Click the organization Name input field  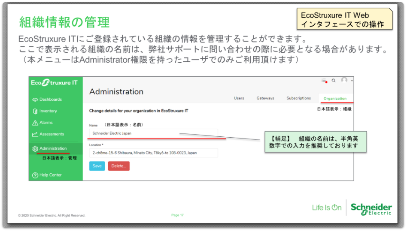(x=153, y=133)
